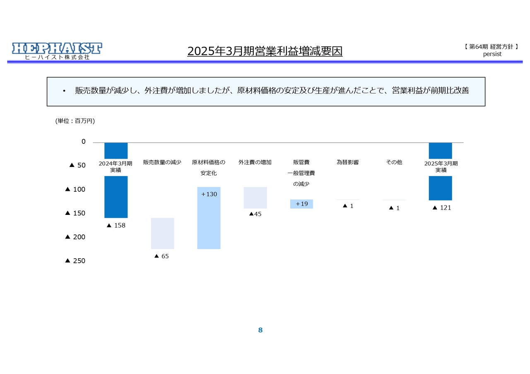Click the word persist under the header
The image size is (530, 374).
(x=492, y=54)
